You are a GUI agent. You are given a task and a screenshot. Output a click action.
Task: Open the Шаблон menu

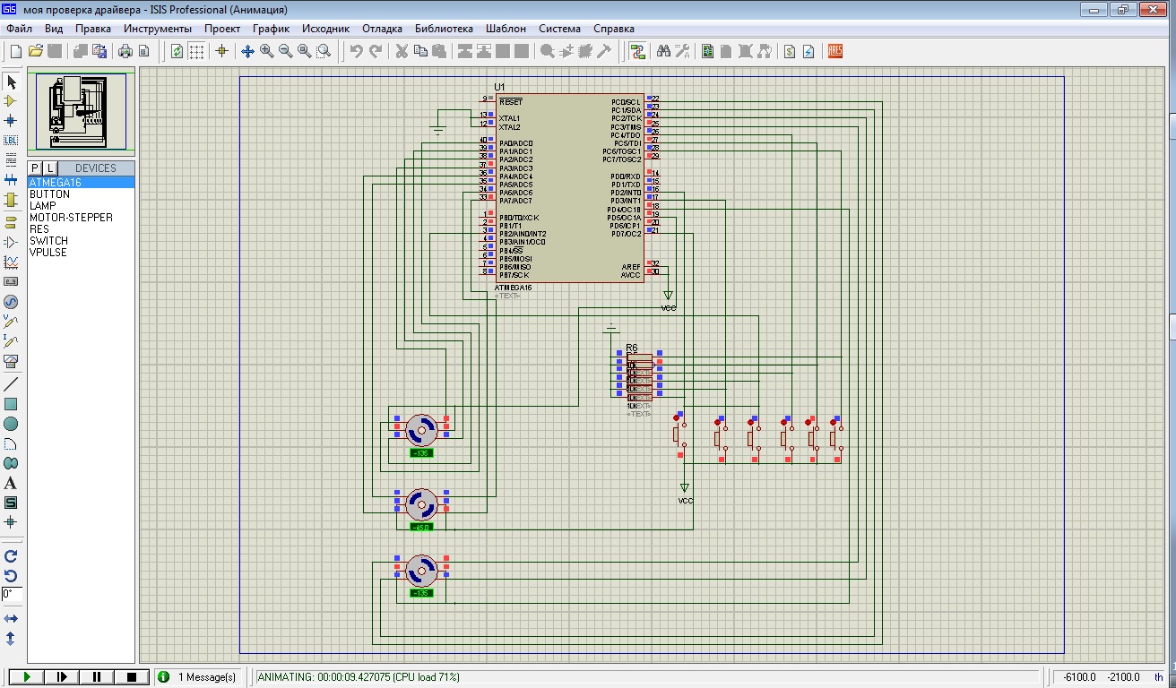(x=506, y=29)
